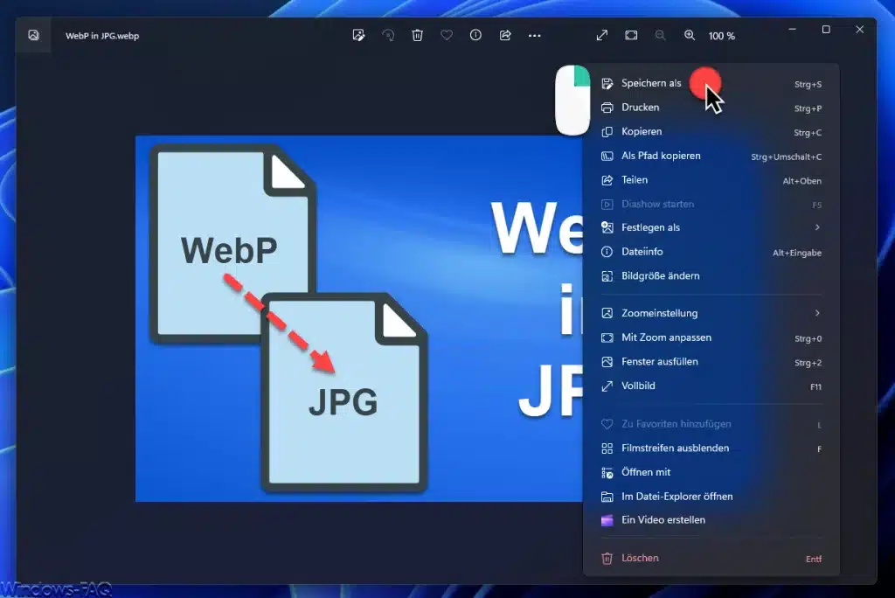Image resolution: width=895 pixels, height=598 pixels.
Task: Click the 100 % zoom level
Action: pos(721,36)
